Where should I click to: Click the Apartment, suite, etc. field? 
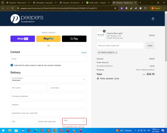[x=49, y=113]
